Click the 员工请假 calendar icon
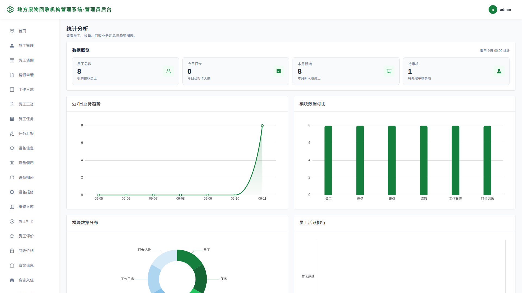Screen dimensions: 522x293 tap(12, 60)
